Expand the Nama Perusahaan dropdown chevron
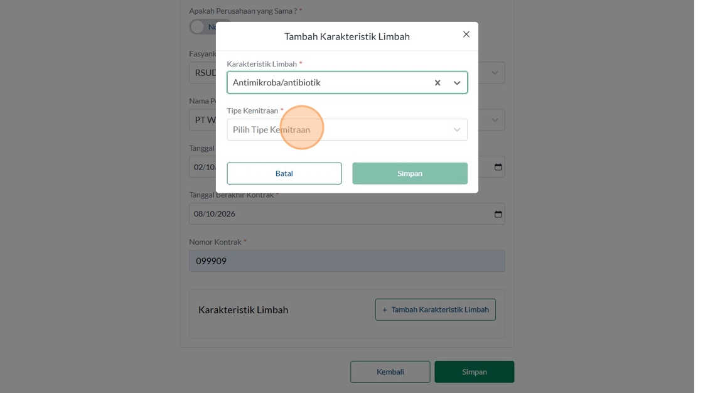Screen dimensions: 703x393 [495, 120]
